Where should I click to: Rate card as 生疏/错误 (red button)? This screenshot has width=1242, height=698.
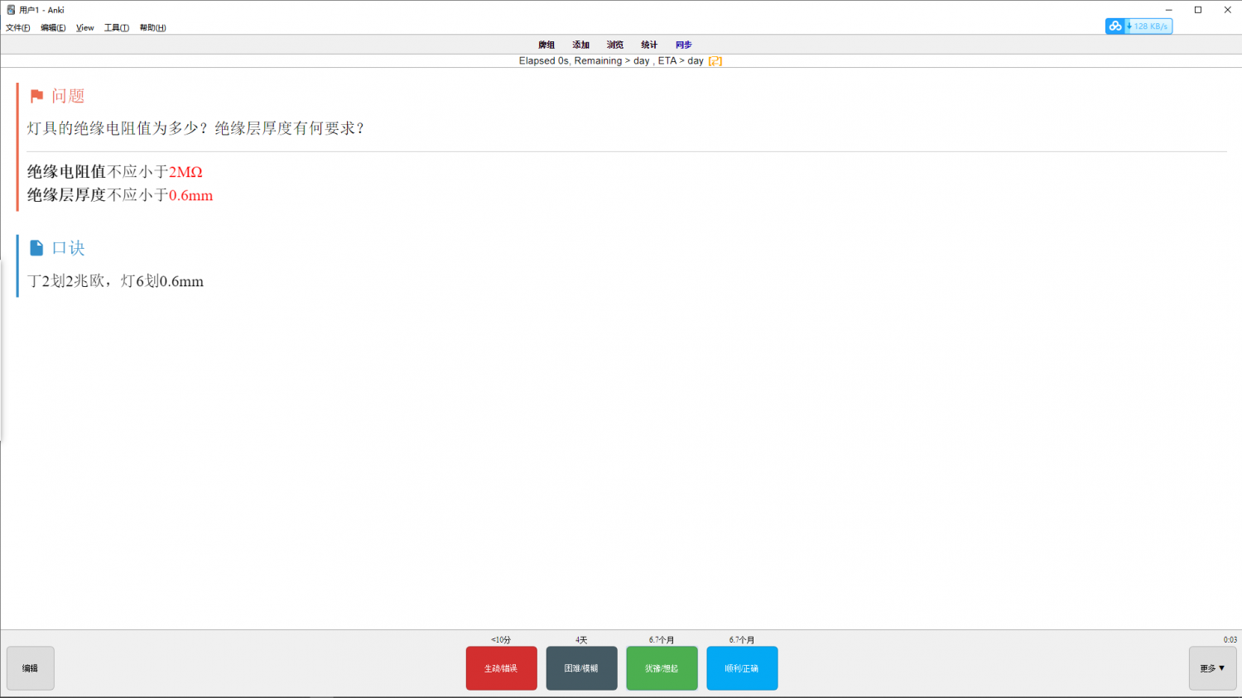click(x=502, y=668)
